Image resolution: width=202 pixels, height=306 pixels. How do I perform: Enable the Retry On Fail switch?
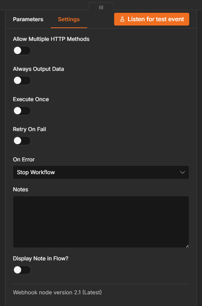click(22, 141)
